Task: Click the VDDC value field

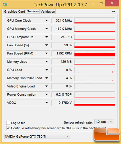Action: (62, 103)
